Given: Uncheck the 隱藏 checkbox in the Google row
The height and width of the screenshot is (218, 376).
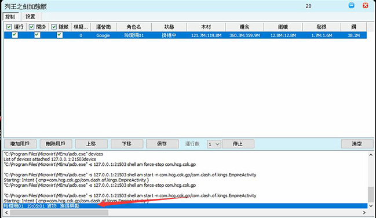Looking at the screenshot, I should (x=60, y=35).
